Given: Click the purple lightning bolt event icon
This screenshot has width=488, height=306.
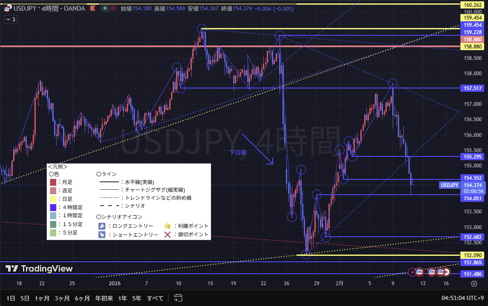Looking at the screenshot, I should pyautogui.click(x=412, y=272).
